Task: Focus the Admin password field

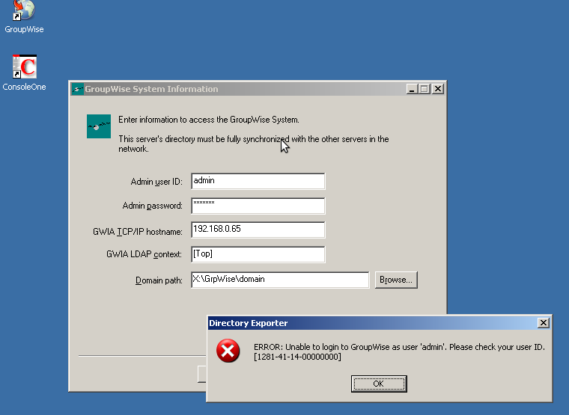Action: pyautogui.click(x=258, y=206)
